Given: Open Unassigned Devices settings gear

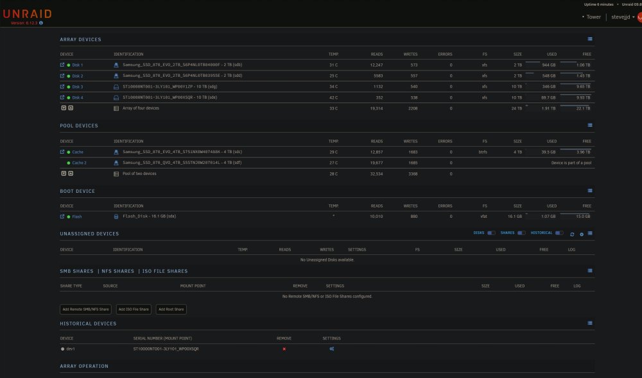Looking at the screenshot, I should coord(582,234).
